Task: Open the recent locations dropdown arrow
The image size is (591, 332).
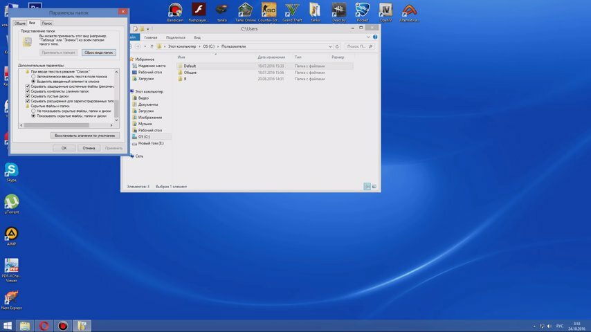Action: [x=145, y=46]
